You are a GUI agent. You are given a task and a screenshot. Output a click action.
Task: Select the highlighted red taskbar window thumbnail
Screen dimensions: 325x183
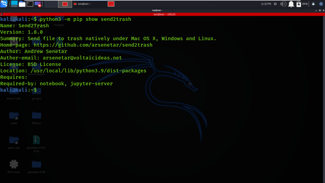point(65,4)
